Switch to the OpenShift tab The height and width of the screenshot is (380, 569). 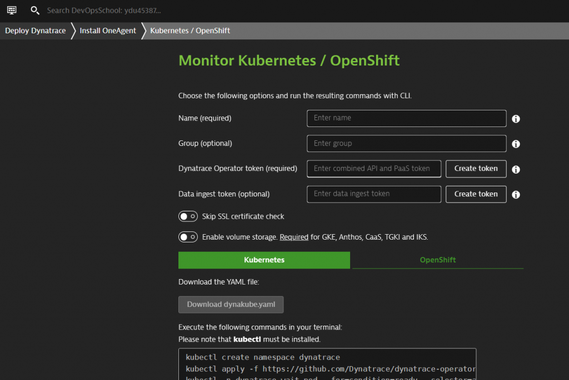click(x=438, y=260)
